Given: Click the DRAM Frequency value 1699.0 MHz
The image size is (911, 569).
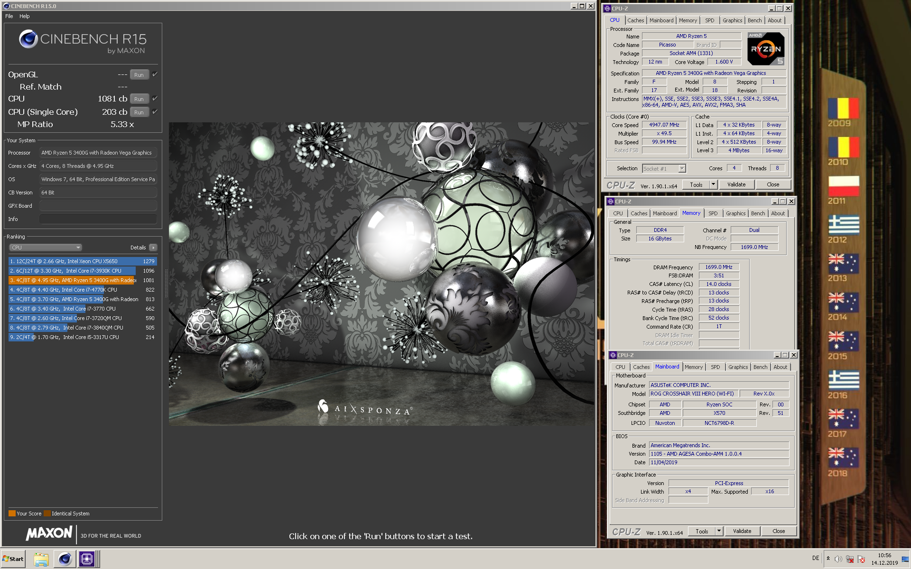Looking at the screenshot, I should [x=718, y=267].
